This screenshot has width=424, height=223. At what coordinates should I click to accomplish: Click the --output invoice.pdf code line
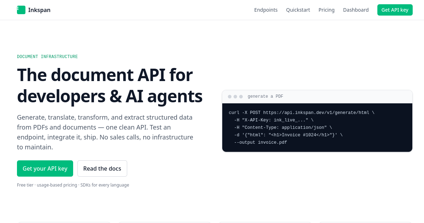pos(260,142)
